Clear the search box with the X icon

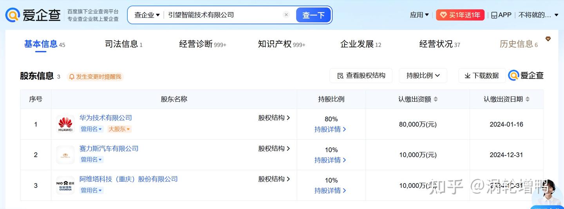tap(286, 15)
